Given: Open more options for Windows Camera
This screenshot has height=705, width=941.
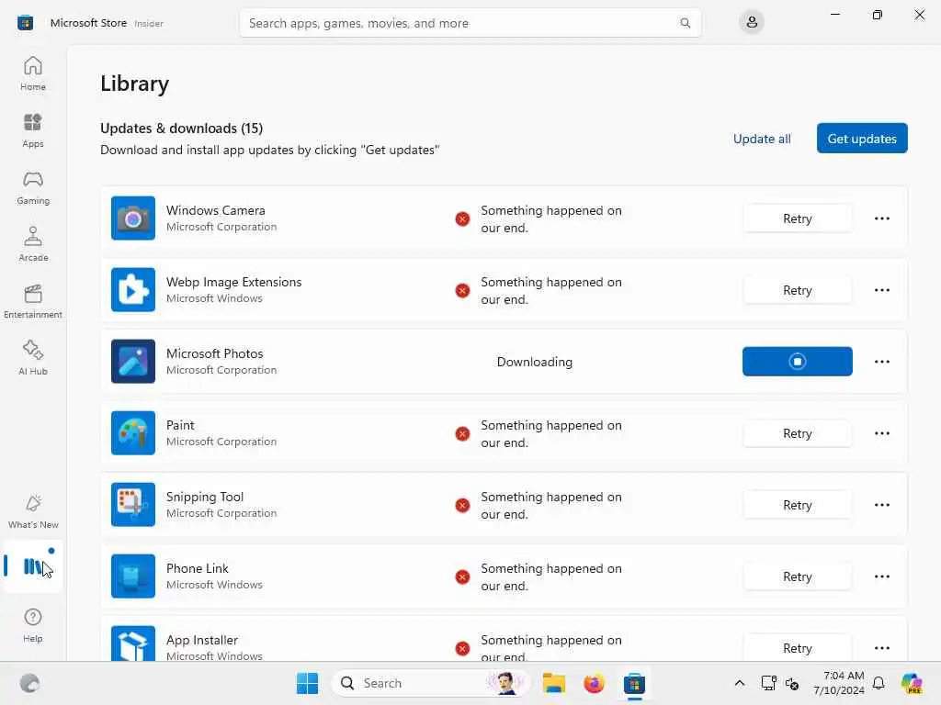Looking at the screenshot, I should 882,218.
